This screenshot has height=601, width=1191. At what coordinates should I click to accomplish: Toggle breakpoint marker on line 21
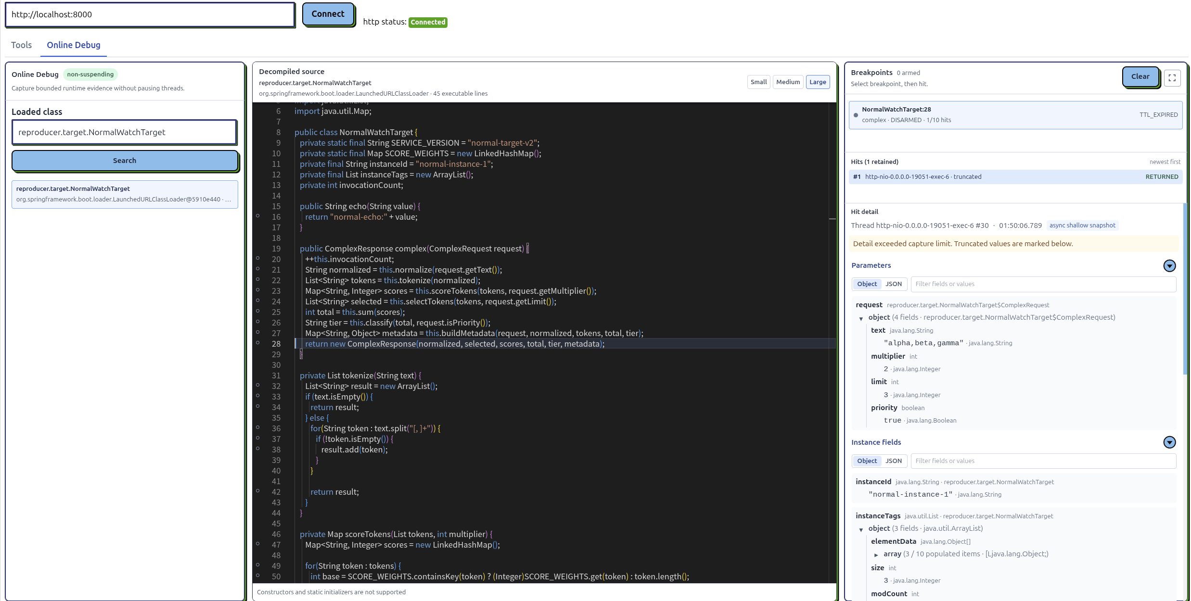pyautogui.click(x=258, y=269)
